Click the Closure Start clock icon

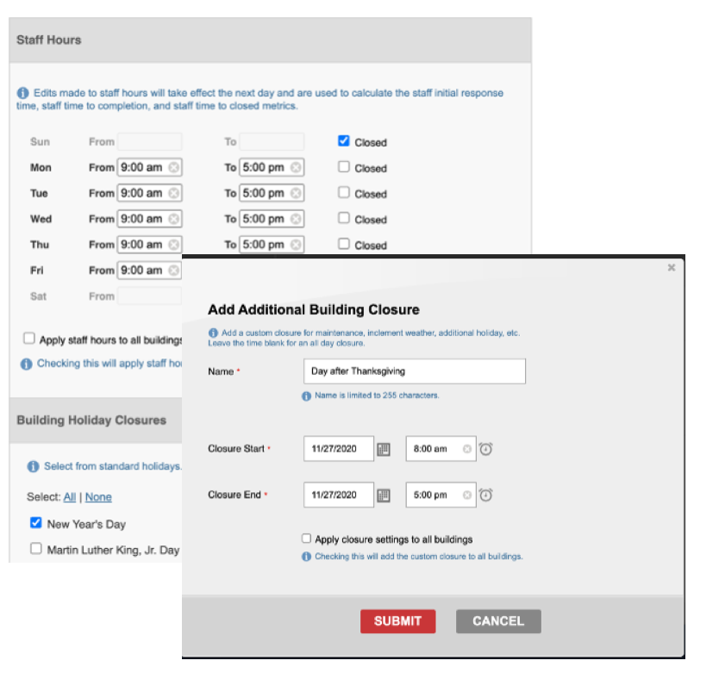pyautogui.click(x=486, y=449)
